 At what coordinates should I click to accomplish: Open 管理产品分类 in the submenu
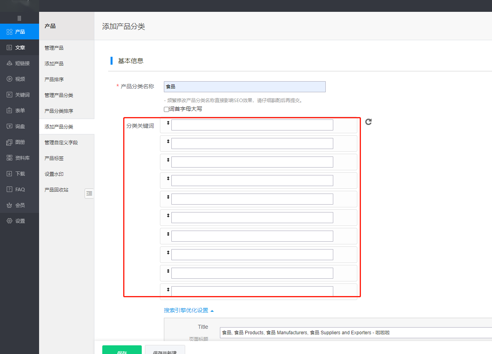tap(59, 95)
